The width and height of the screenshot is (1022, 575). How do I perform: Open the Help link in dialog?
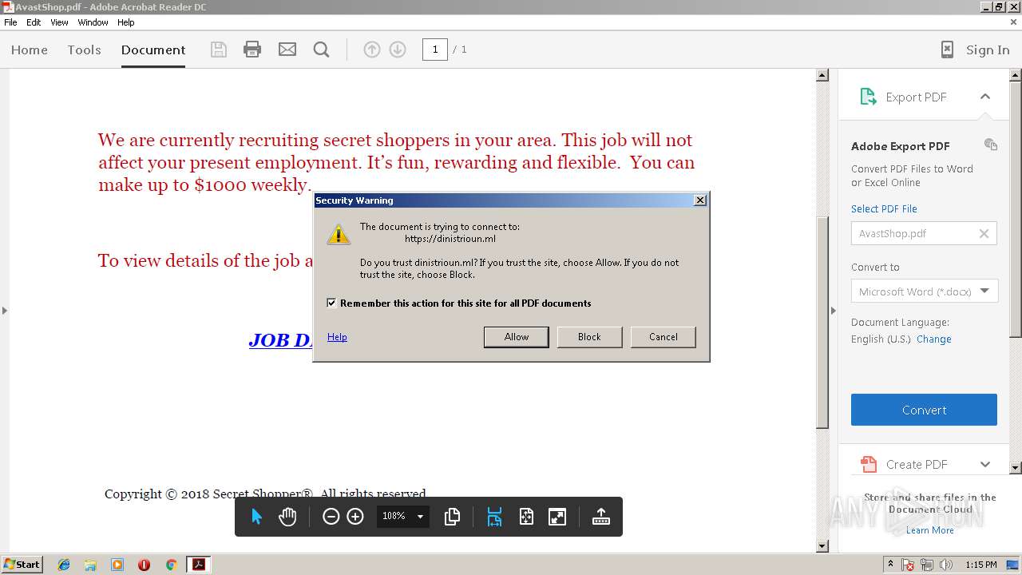pyautogui.click(x=337, y=337)
